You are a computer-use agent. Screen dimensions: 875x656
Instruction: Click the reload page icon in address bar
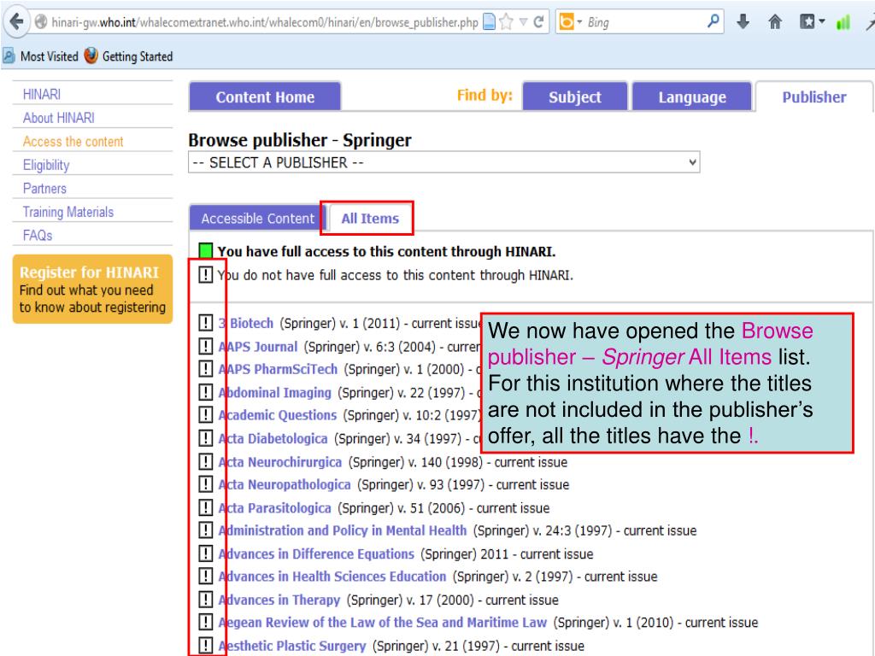point(538,22)
